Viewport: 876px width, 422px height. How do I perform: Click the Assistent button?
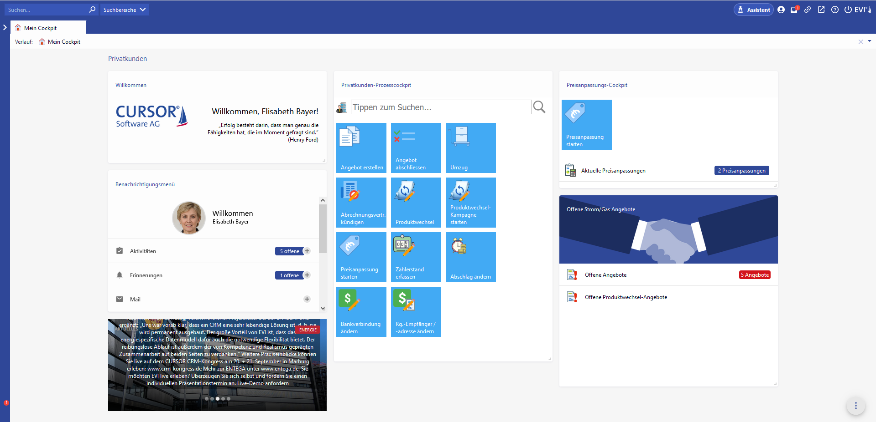[x=753, y=10]
